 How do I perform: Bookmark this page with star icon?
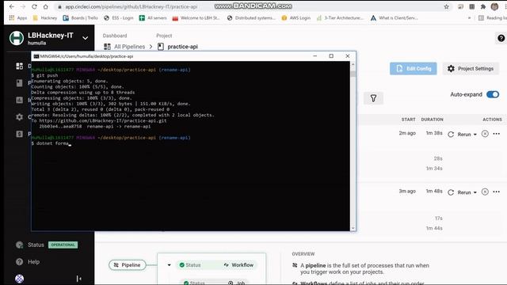(x=447, y=6)
